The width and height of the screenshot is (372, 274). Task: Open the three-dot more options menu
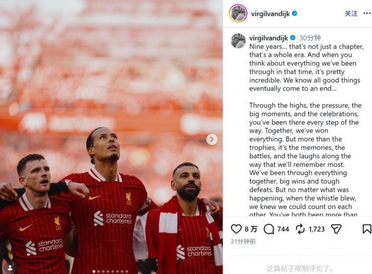[367, 13]
